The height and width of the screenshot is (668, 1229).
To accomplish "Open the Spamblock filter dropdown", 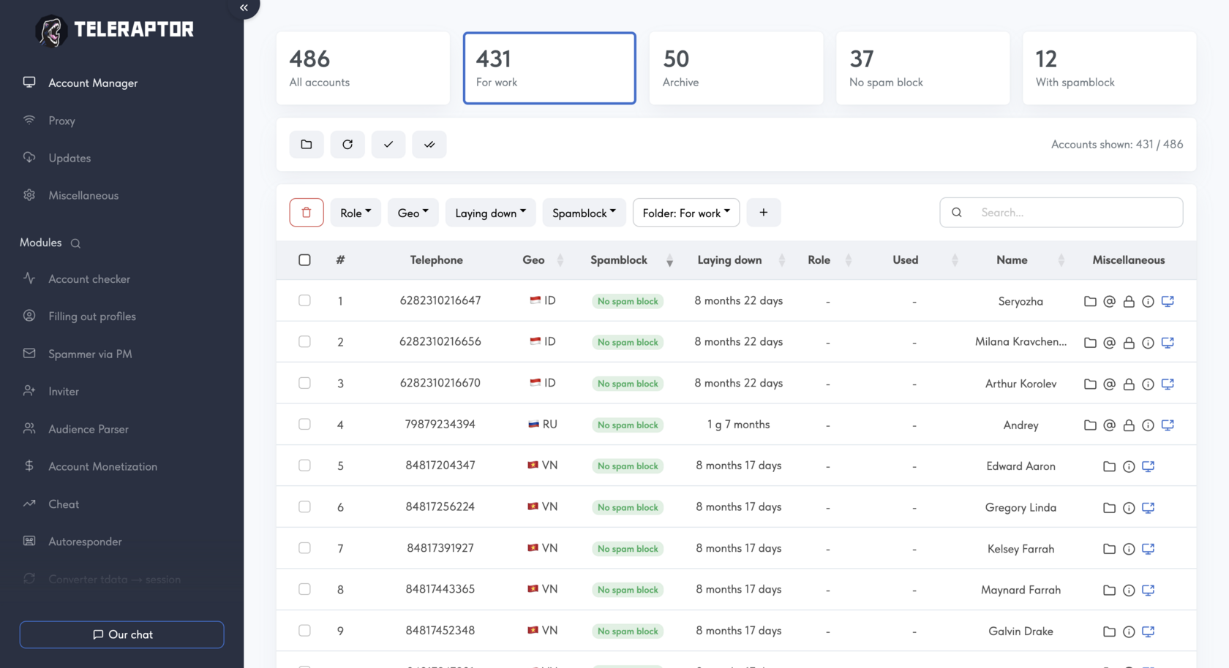I will [585, 213].
